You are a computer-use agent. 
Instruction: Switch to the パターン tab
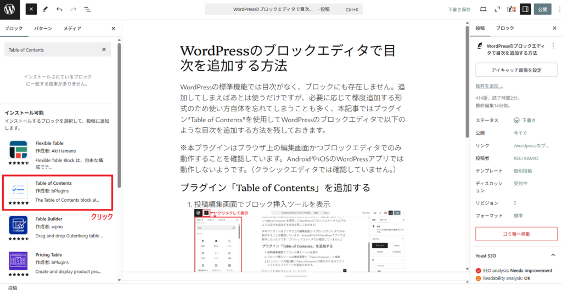coord(43,29)
